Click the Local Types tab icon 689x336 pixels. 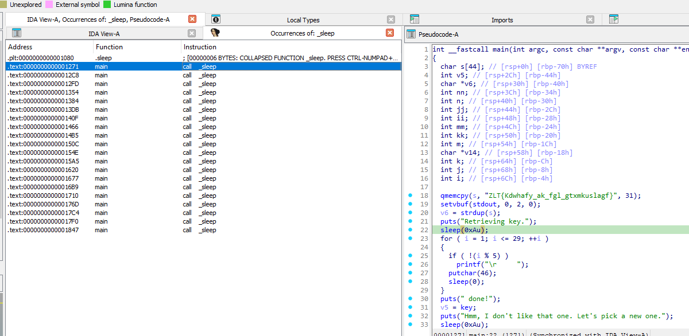click(x=216, y=19)
